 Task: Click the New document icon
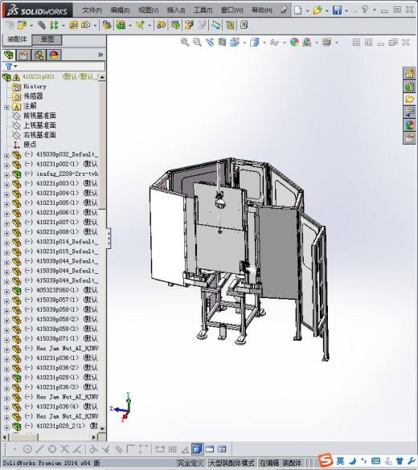click(x=297, y=10)
